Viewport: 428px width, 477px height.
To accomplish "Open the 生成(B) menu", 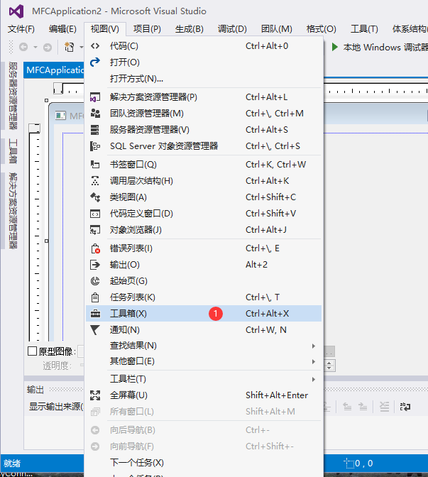I will point(190,29).
